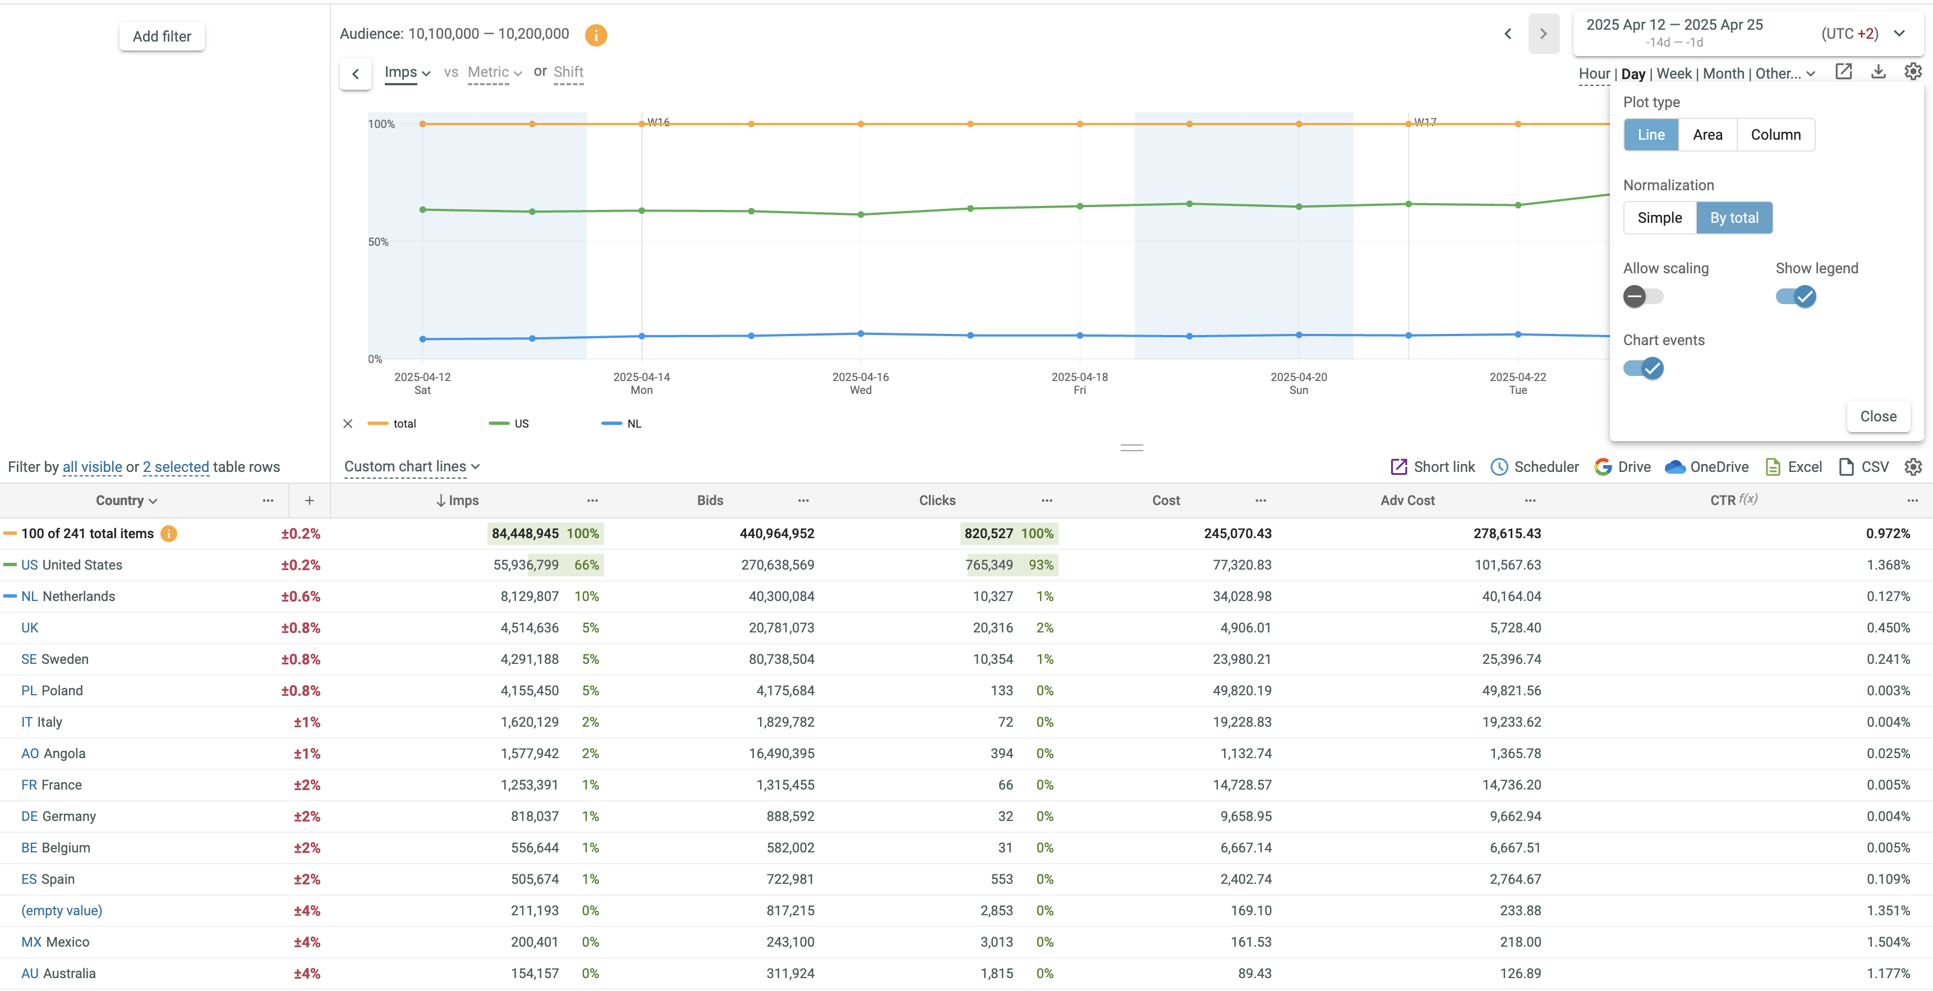
Task: Click the chart settings gear icon
Action: click(1913, 72)
